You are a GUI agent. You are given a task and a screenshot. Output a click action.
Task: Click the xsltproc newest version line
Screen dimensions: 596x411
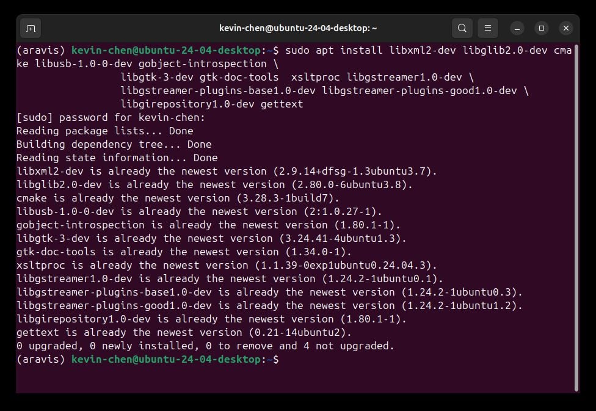coord(227,266)
